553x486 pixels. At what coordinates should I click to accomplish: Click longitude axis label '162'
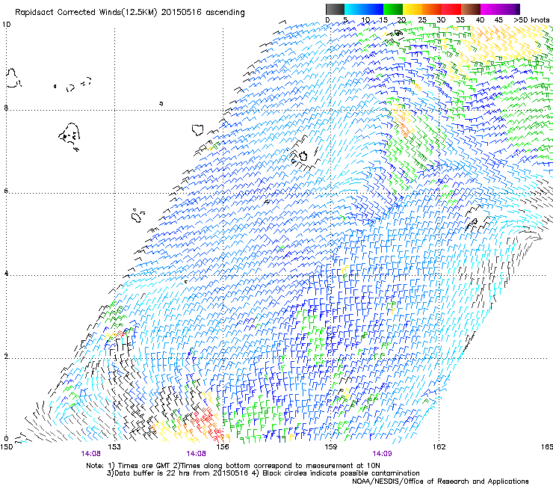(439, 447)
